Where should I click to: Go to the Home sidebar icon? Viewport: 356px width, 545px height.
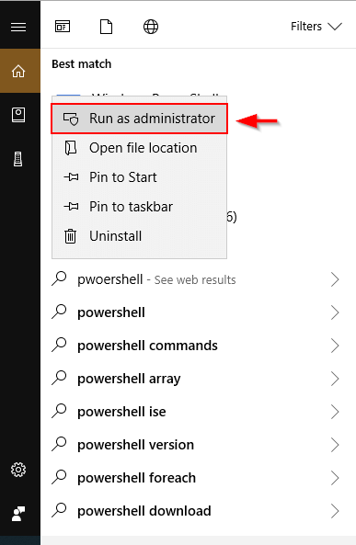[18, 71]
